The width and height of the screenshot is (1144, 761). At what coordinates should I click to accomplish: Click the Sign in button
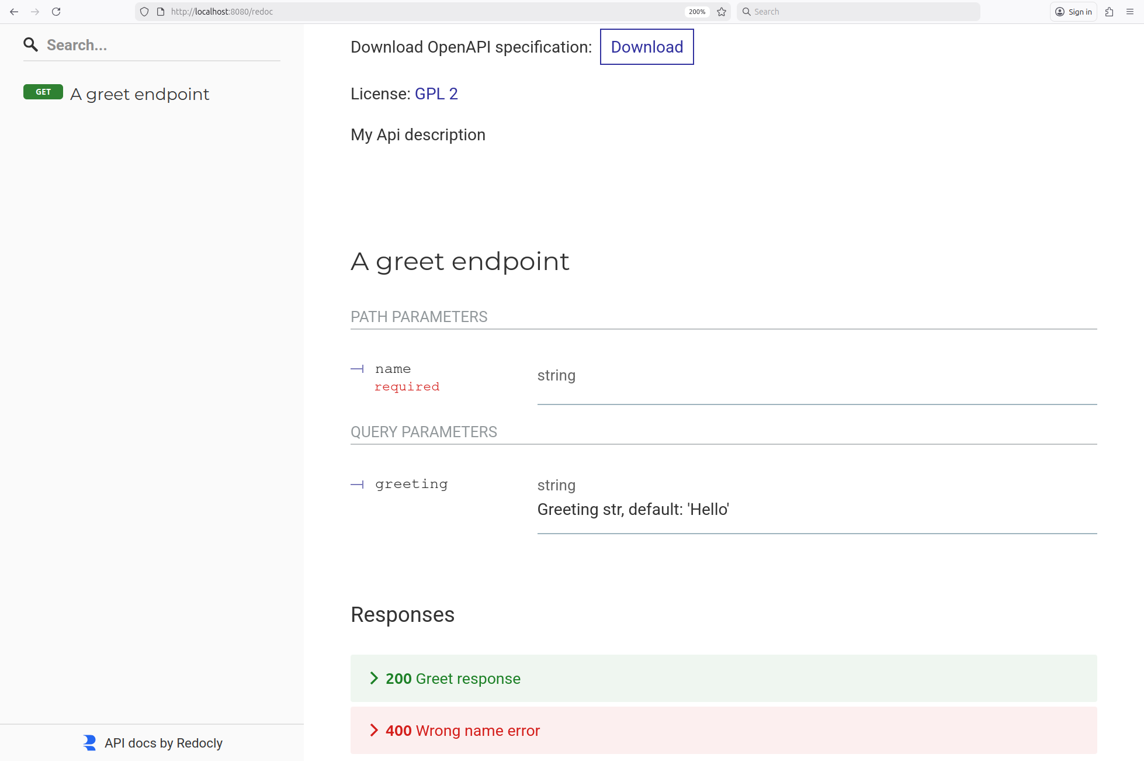click(x=1074, y=12)
